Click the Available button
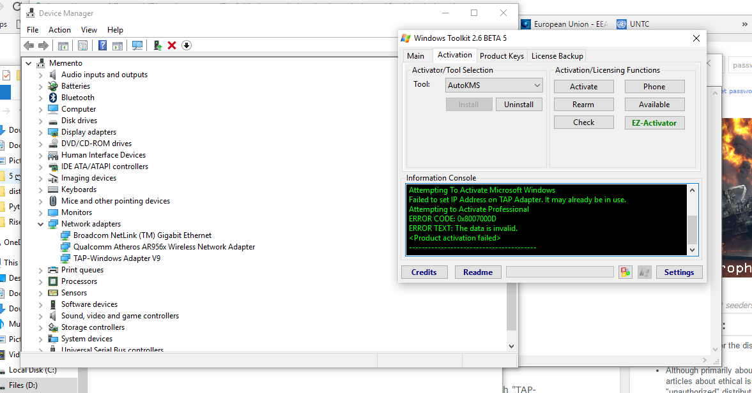This screenshot has width=752, height=393. (654, 105)
